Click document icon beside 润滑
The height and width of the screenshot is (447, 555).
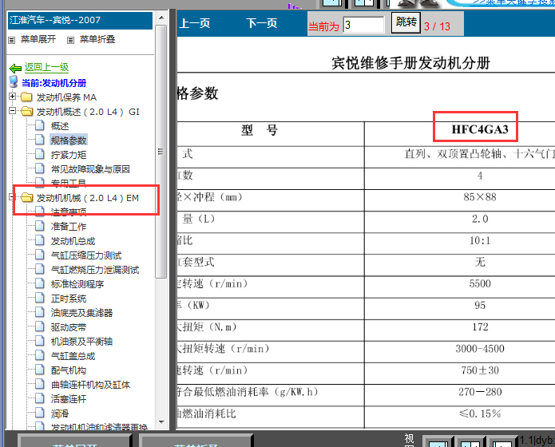[40, 413]
